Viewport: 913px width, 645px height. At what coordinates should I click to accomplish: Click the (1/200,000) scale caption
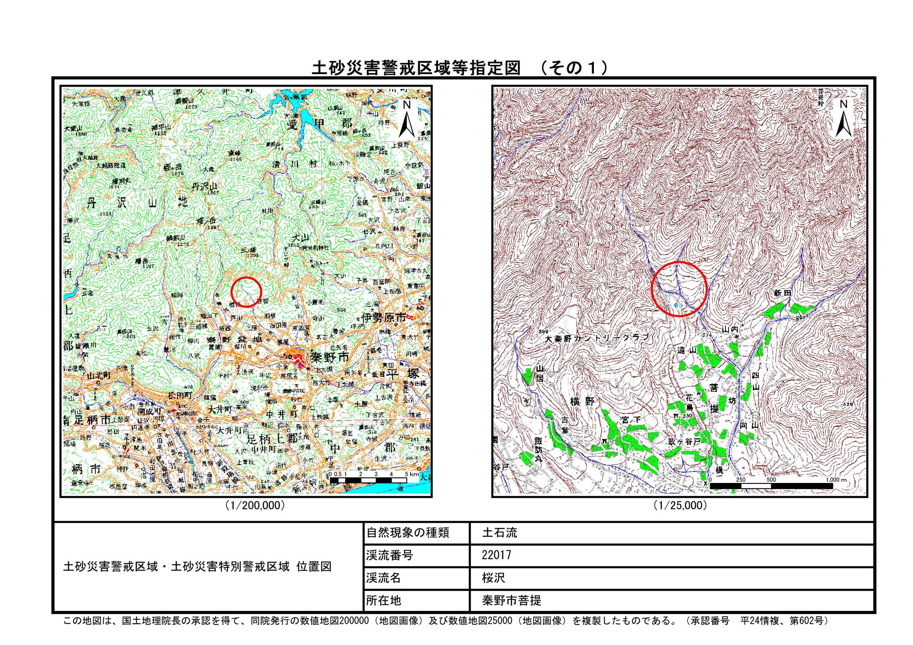(x=255, y=505)
